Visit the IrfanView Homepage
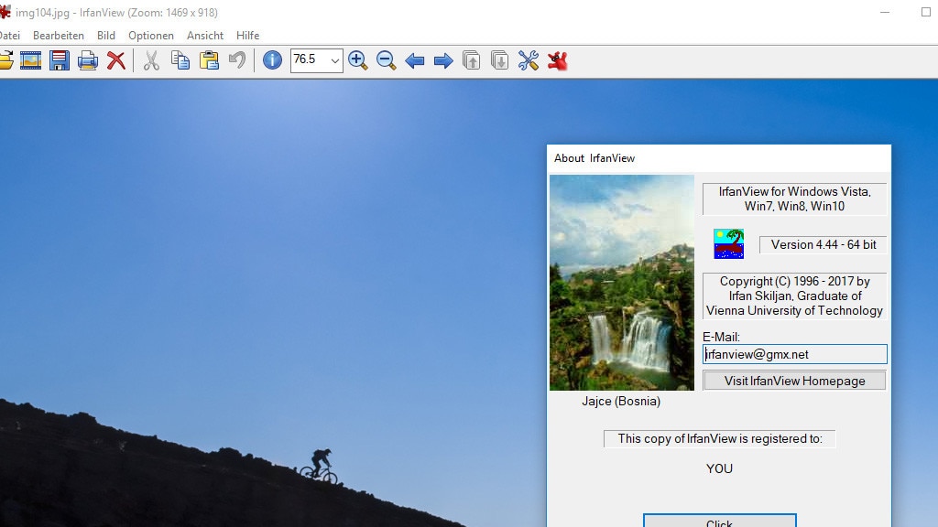Viewport: 938px width, 527px height. click(793, 380)
